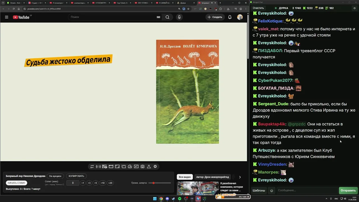Send the chat message with Отправить

tap(348, 191)
